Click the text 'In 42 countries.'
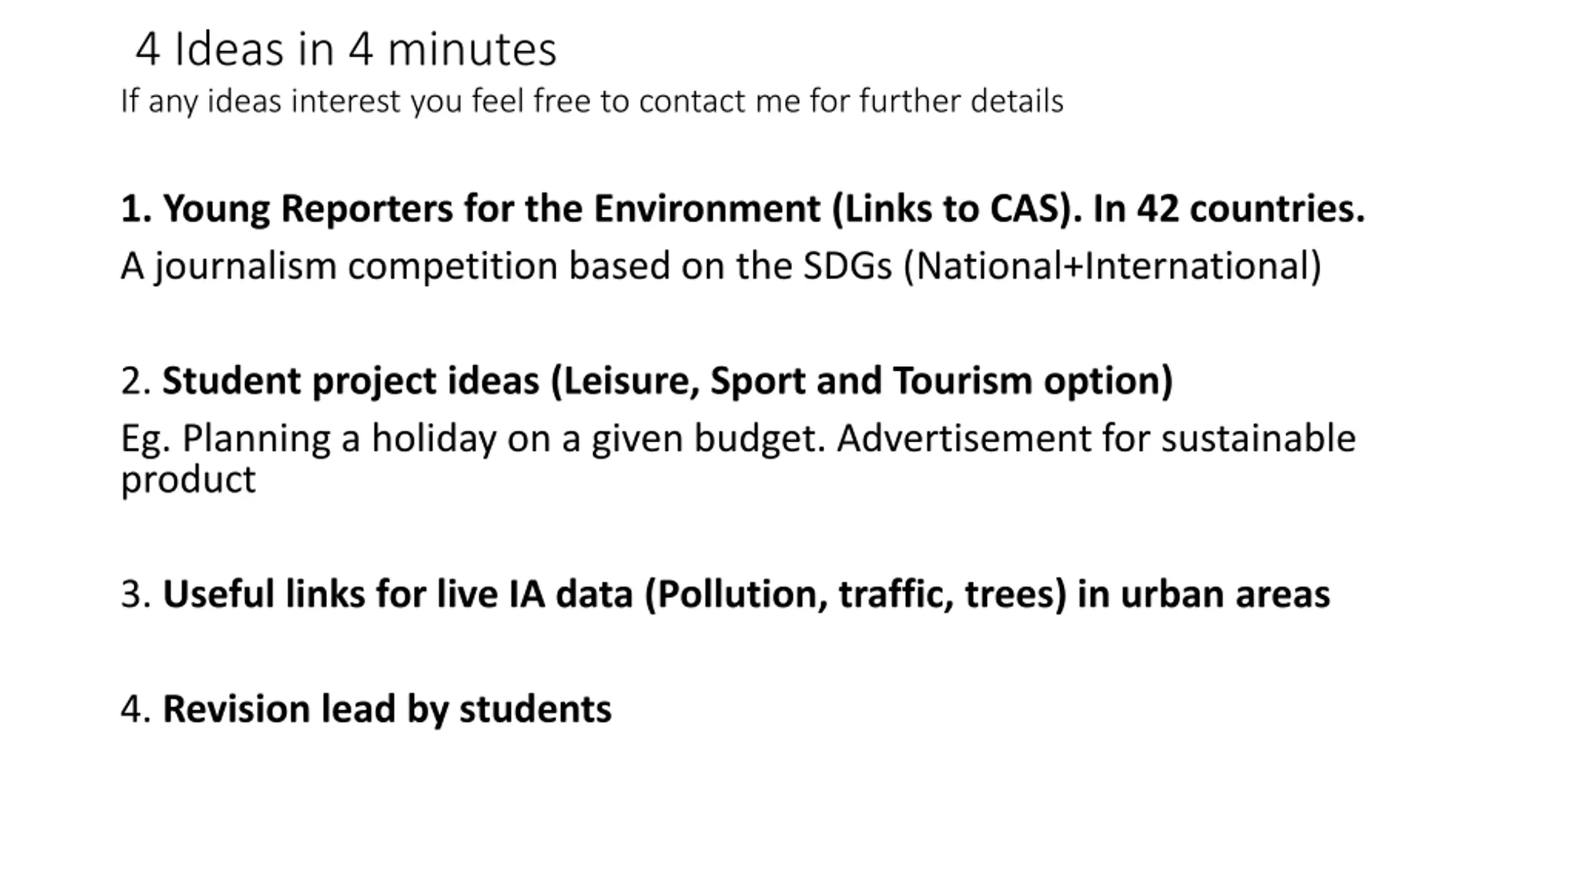The height and width of the screenshot is (887, 1577). (1229, 209)
